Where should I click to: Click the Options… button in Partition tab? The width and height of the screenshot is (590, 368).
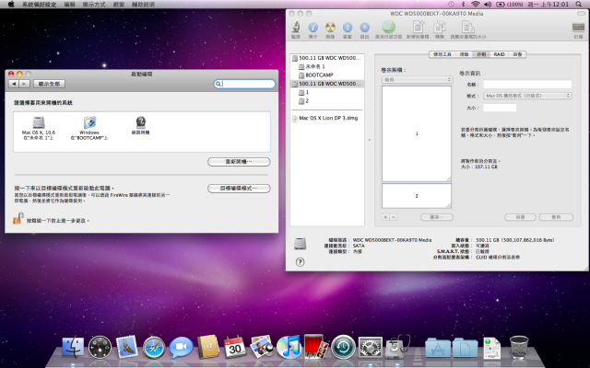[437, 217]
